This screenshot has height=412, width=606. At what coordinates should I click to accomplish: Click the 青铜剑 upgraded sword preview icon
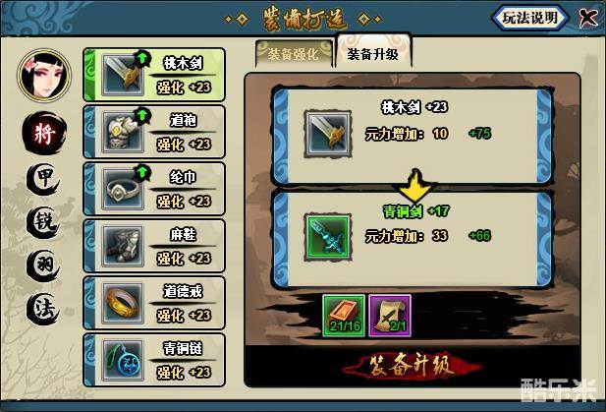click(328, 238)
